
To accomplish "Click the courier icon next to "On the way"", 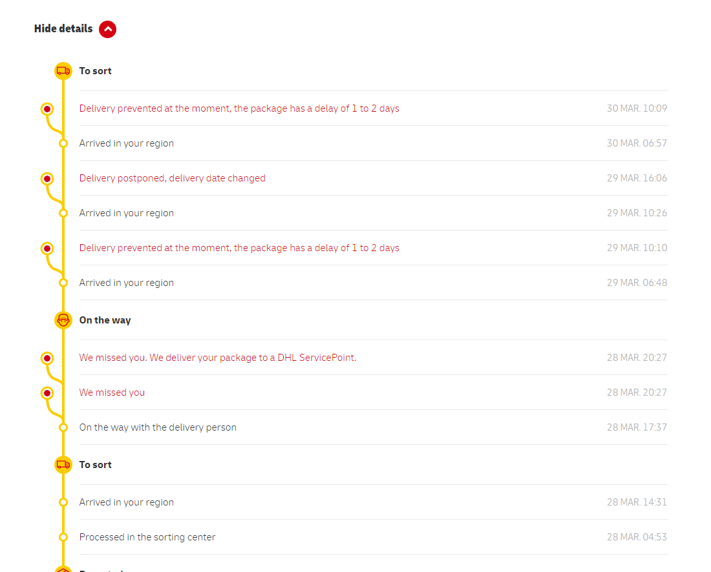I will click(63, 320).
